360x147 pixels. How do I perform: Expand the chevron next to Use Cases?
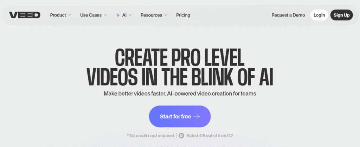tap(105, 15)
